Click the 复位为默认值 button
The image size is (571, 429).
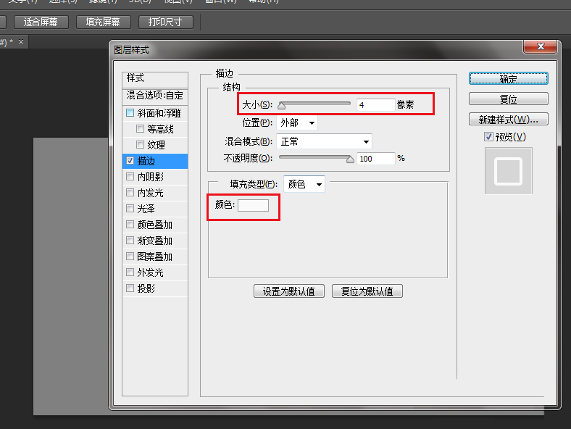[x=367, y=291]
